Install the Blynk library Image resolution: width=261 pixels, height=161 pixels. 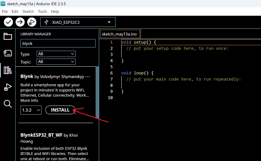tap(60, 110)
